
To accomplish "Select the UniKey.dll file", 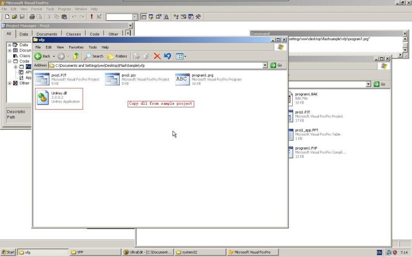I will [x=58, y=98].
